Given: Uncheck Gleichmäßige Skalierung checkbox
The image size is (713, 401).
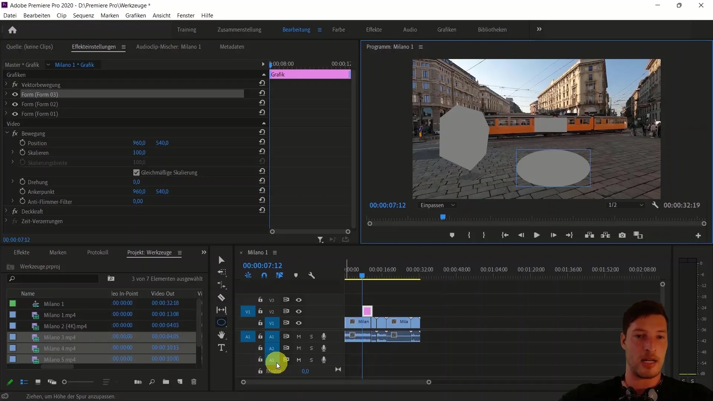Looking at the screenshot, I should pyautogui.click(x=136, y=172).
